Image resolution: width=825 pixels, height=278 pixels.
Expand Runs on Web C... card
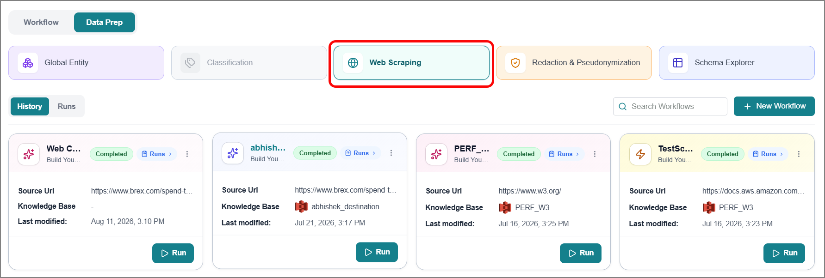tap(157, 154)
